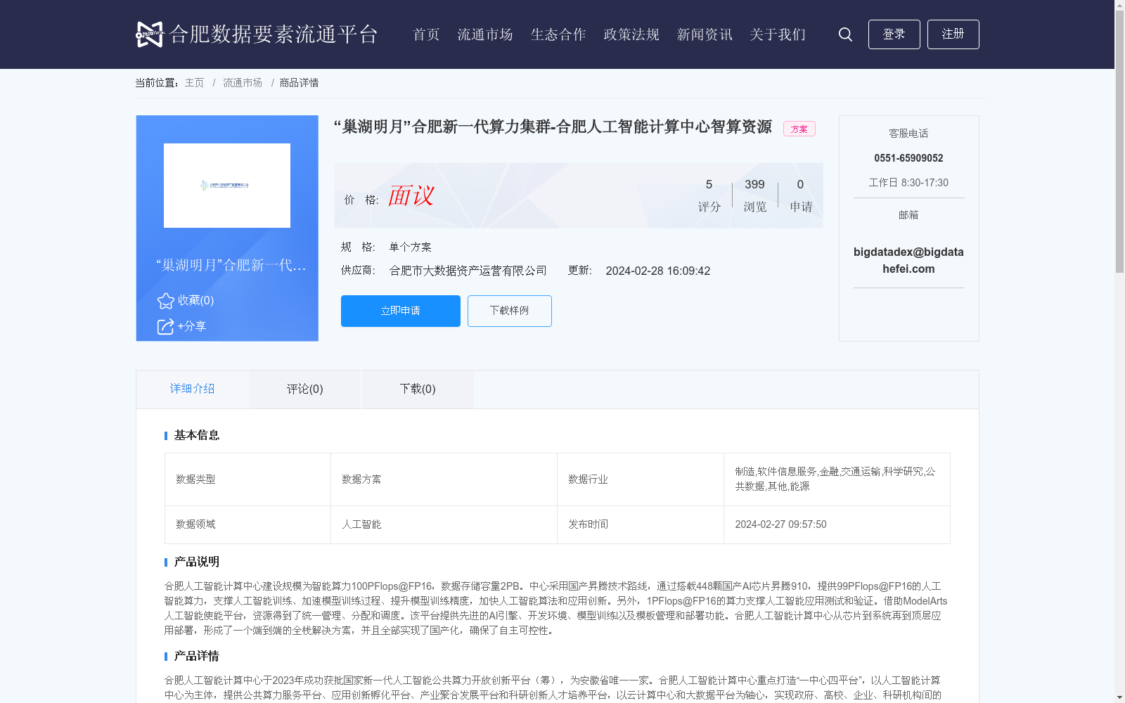Go to 生态合作 in the navigation
This screenshot has width=1125, height=703.
click(558, 34)
